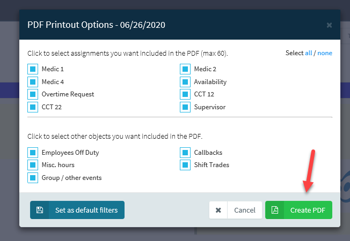Toggle Employees Off Duty checkbox
The image size is (350, 241).
tap(33, 153)
